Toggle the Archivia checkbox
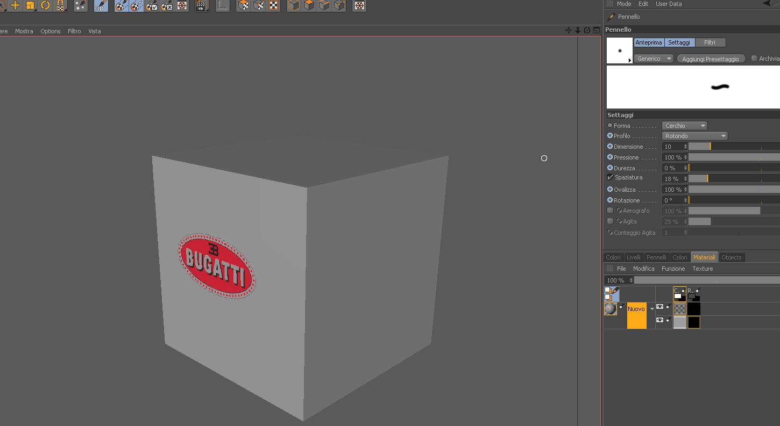The width and height of the screenshot is (780, 426). click(x=754, y=59)
